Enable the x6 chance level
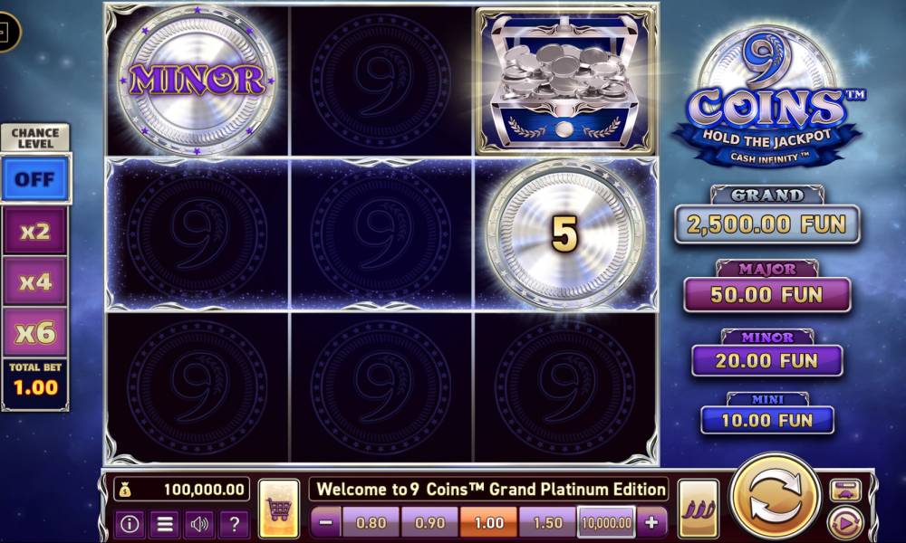The width and height of the screenshot is (906, 543). (x=34, y=332)
